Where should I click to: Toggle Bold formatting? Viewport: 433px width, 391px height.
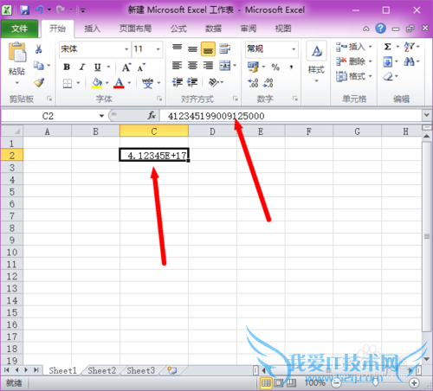coord(67,67)
